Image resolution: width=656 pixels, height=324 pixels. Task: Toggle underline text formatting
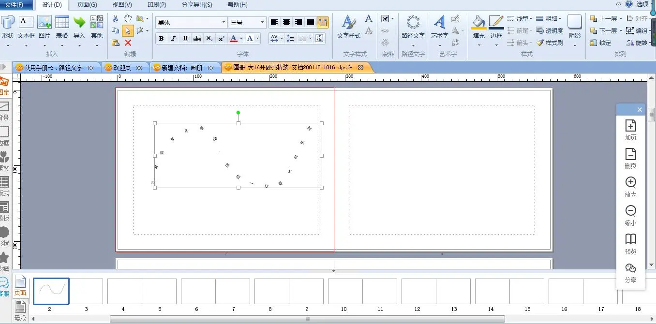click(x=185, y=39)
